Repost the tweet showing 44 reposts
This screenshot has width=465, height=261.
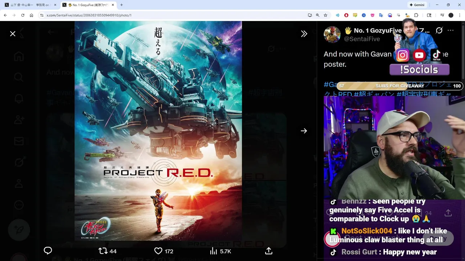(x=108, y=251)
